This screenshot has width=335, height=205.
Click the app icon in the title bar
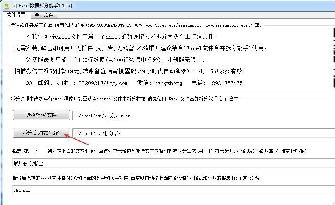(x=6, y=6)
